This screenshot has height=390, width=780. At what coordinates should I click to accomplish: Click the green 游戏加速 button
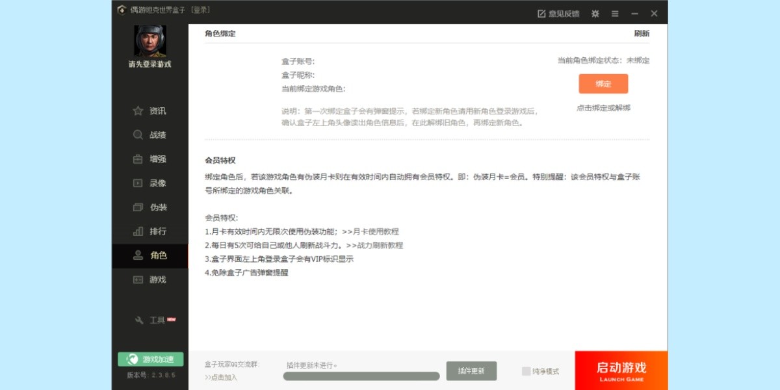tap(151, 359)
